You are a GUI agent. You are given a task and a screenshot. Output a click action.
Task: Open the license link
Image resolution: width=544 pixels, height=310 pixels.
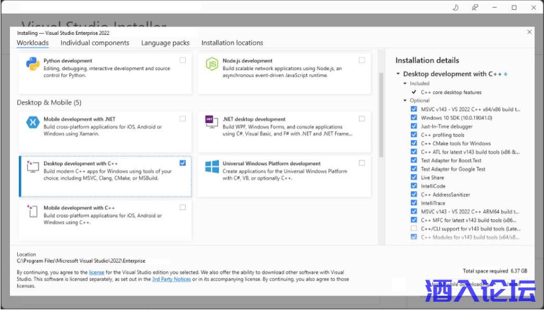pos(96,272)
